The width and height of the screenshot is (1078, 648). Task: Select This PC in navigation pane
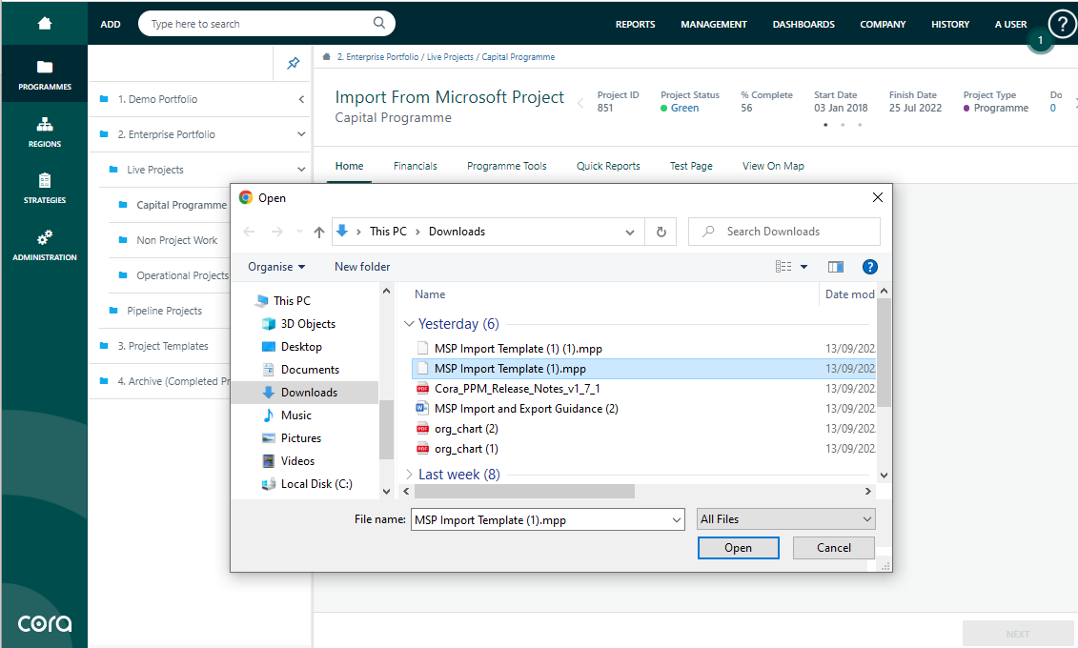(x=292, y=301)
